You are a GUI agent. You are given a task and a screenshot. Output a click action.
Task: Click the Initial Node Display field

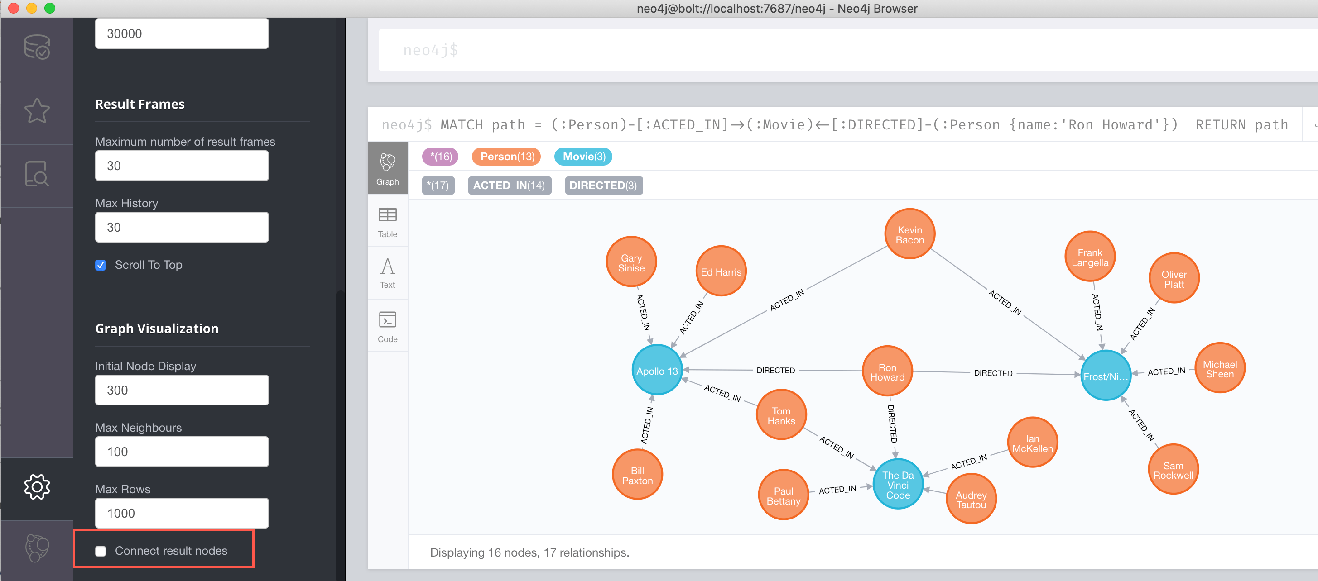coord(182,390)
